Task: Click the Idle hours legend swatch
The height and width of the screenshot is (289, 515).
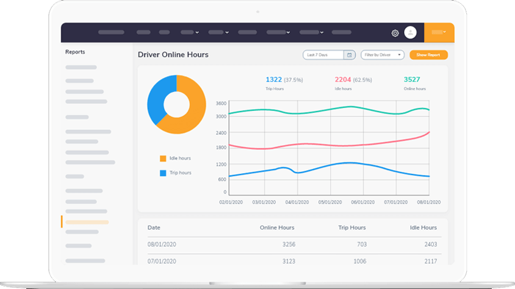Action: point(163,159)
